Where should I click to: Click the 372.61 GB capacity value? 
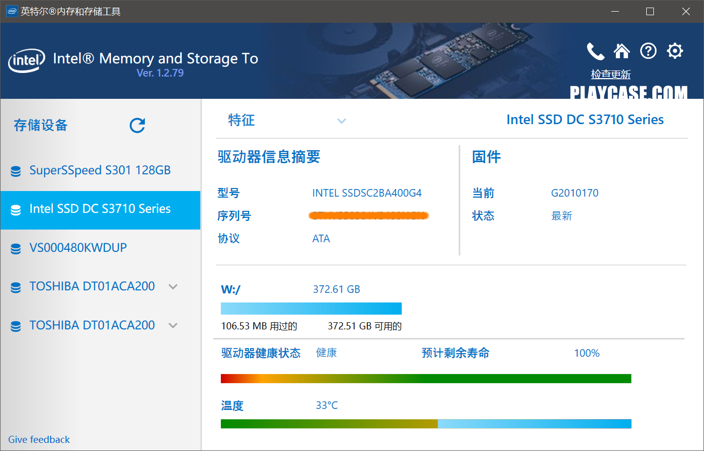click(x=336, y=289)
